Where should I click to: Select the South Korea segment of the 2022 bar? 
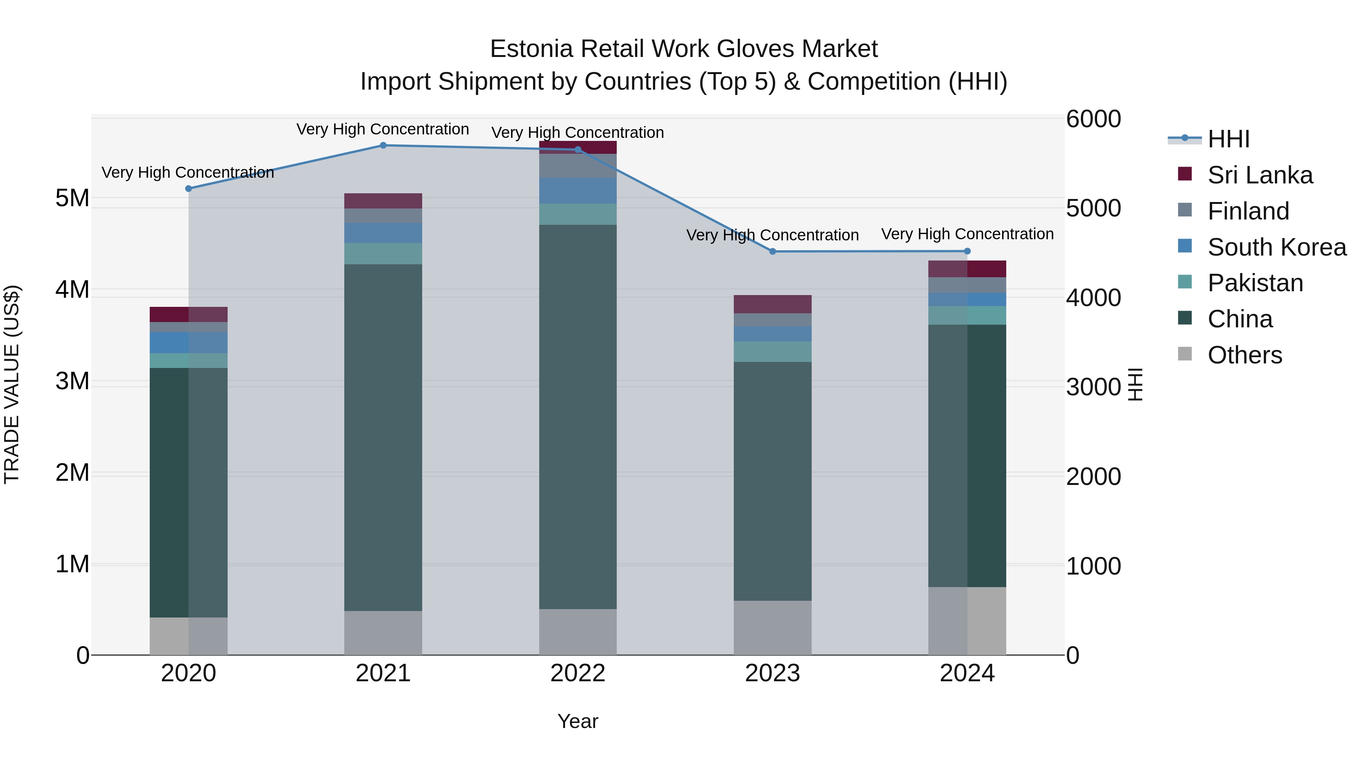(x=578, y=191)
